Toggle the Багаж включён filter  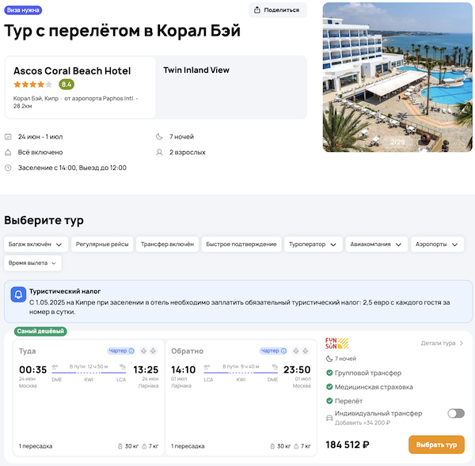pos(36,244)
